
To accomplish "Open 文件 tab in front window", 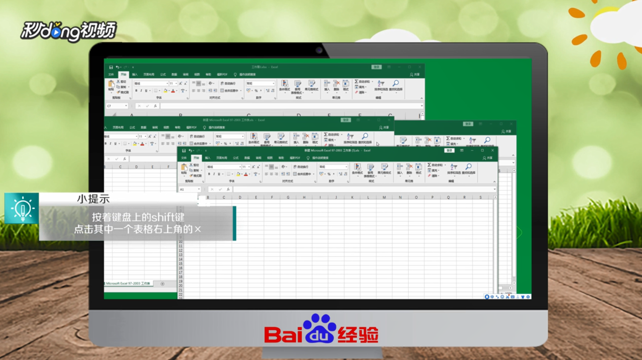I will coord(184,158).
